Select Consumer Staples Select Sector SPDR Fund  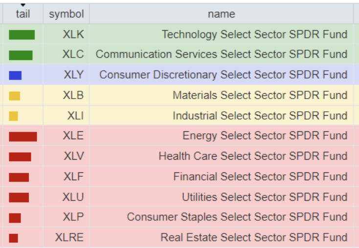(237, 217)
